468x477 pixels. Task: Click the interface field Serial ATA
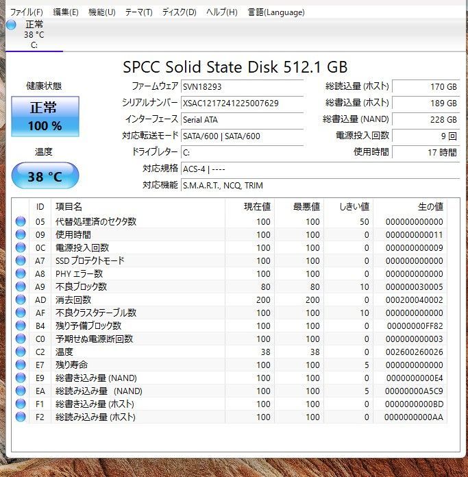click(x=243, y=119)
